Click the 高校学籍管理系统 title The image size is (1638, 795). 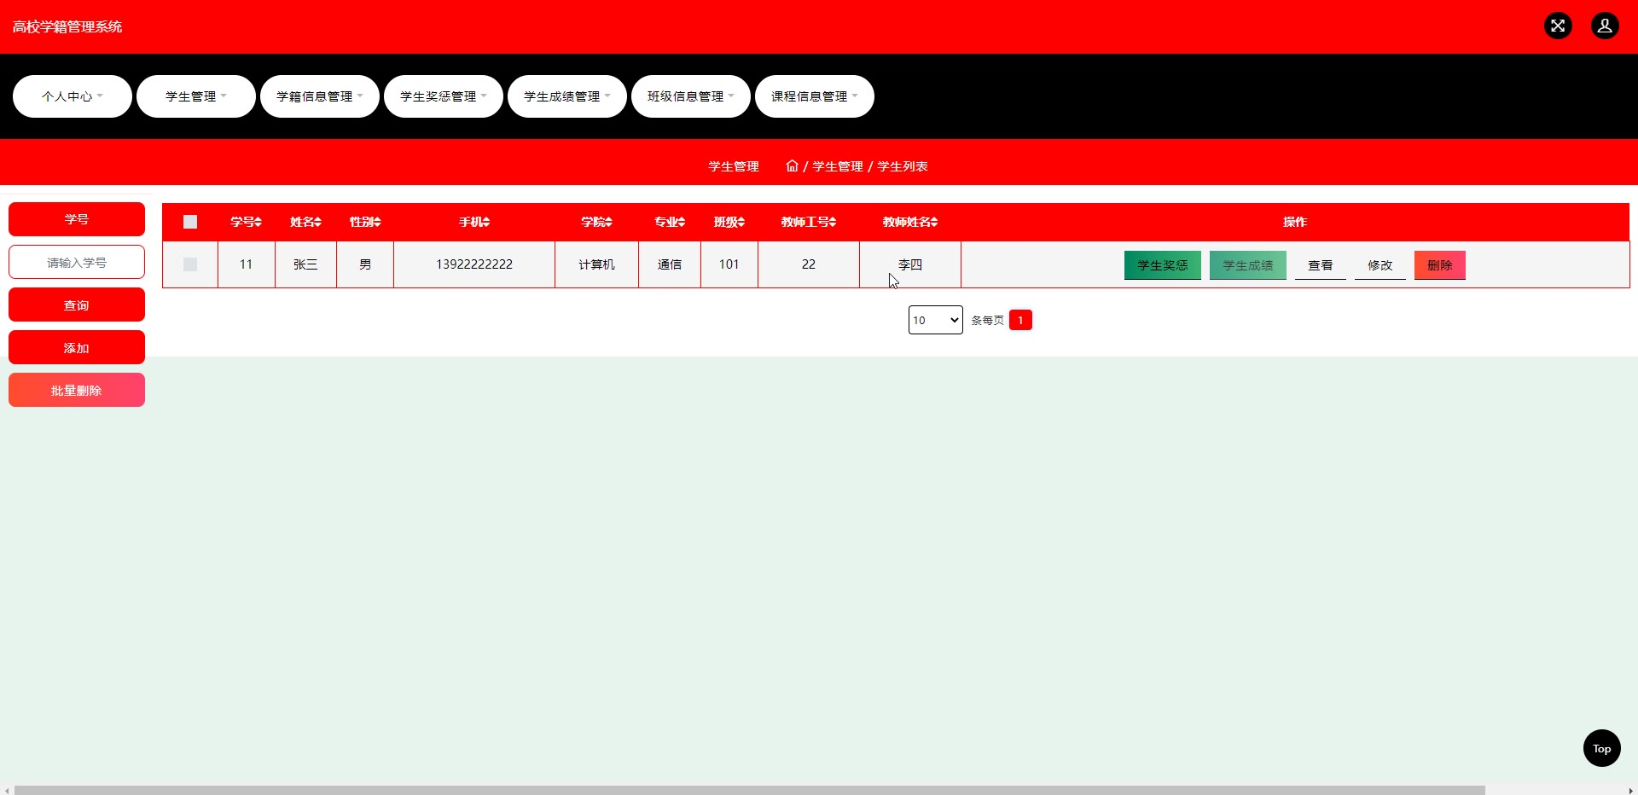click(x=67, y=26)
